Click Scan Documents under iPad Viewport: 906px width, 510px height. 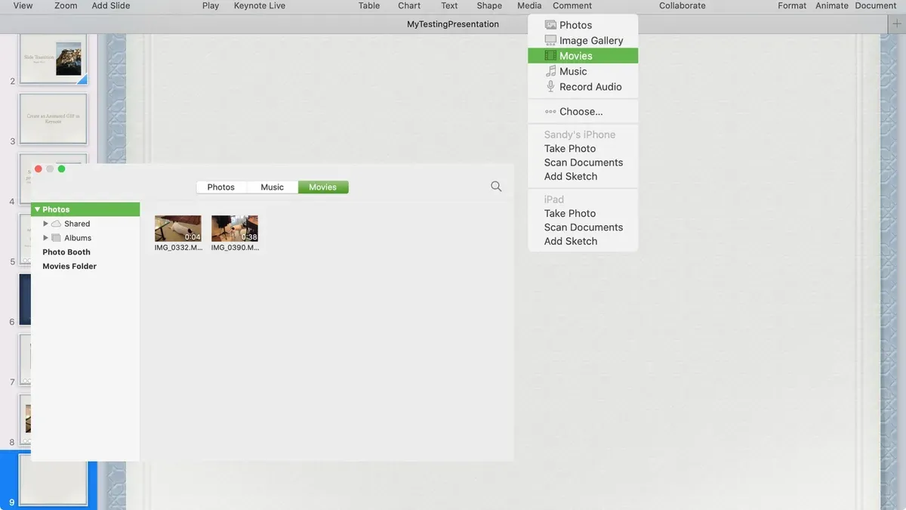coord(583,227)
